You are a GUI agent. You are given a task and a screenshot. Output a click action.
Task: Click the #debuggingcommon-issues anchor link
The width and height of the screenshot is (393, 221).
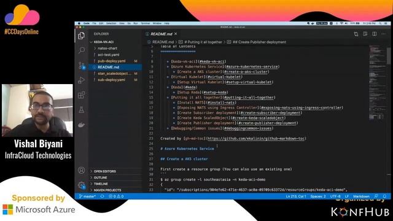[247, 128]
